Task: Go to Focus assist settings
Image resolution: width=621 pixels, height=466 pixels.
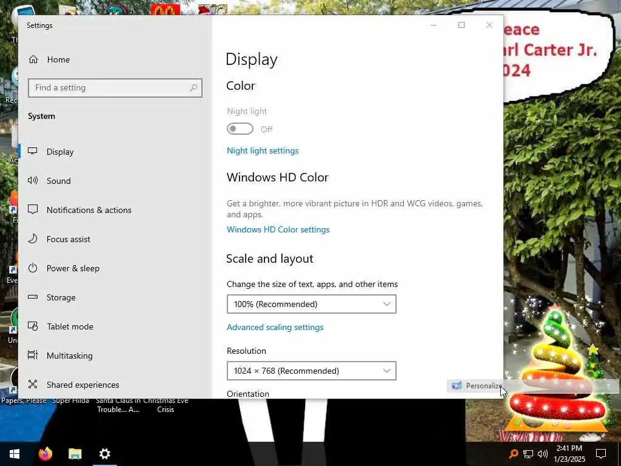Action: point(68,239)
